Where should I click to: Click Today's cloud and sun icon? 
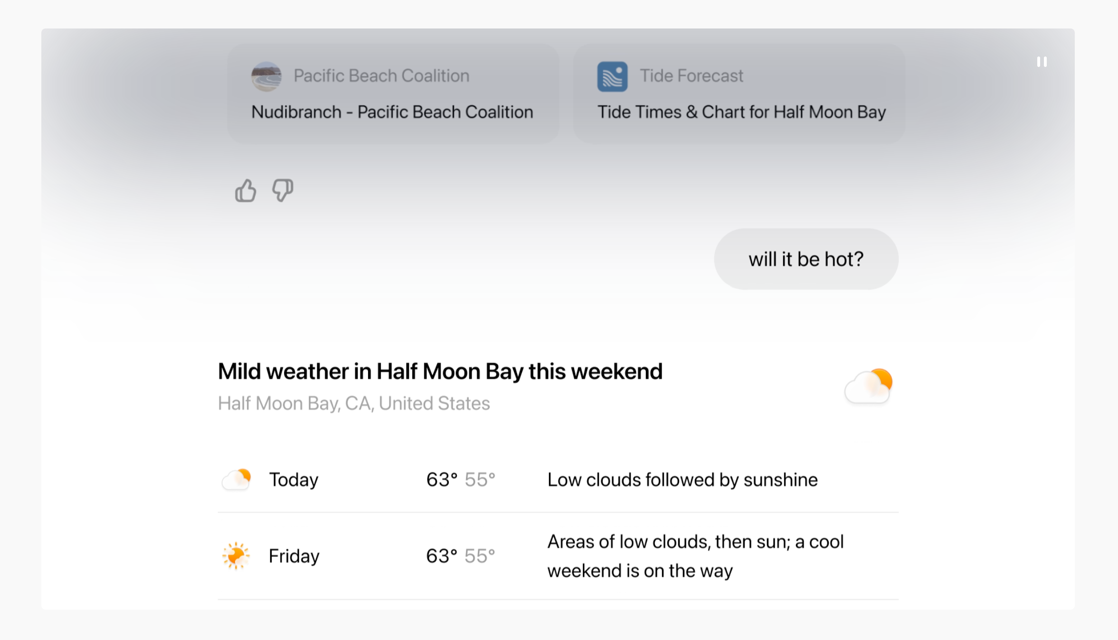237,480
